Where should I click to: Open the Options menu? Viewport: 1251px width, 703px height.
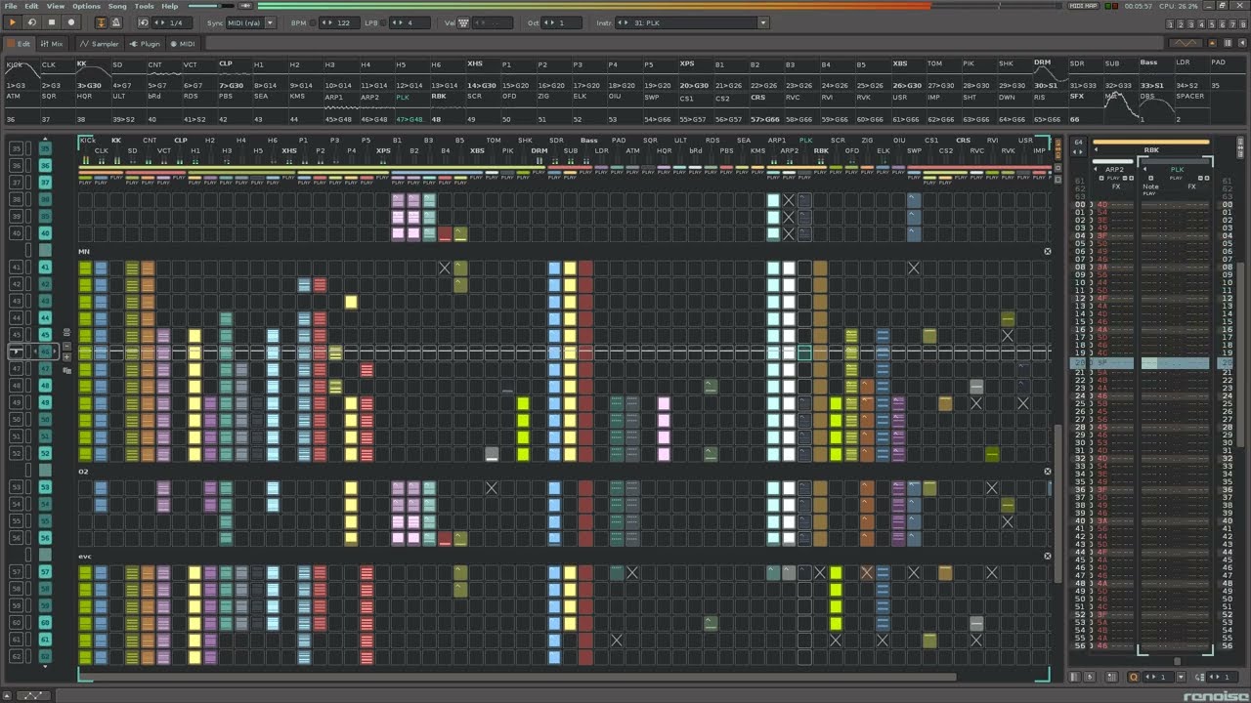86,6
